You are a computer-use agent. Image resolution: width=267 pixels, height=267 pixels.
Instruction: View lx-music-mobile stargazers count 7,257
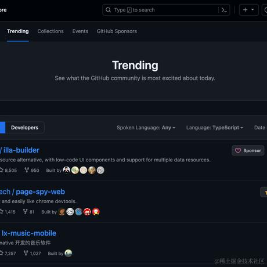click(x=8, y=253)
